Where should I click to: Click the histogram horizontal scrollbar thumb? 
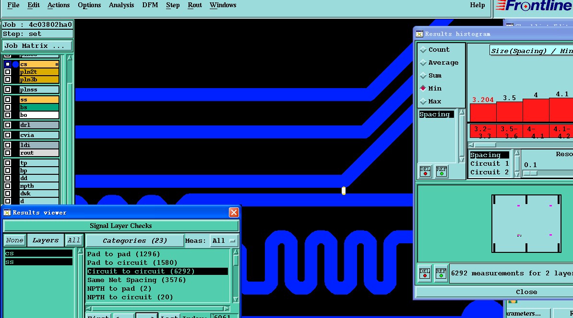pyautogui.click(x=485, y=145)
